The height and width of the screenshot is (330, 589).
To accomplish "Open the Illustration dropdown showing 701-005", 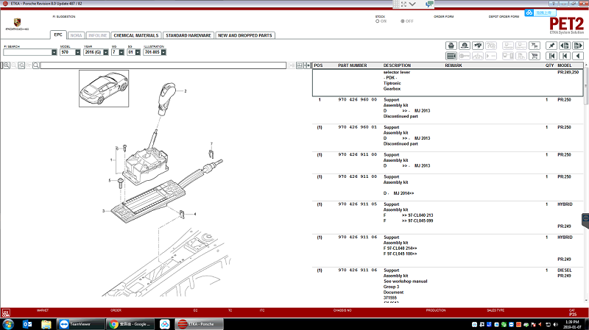I will [163, 52].
